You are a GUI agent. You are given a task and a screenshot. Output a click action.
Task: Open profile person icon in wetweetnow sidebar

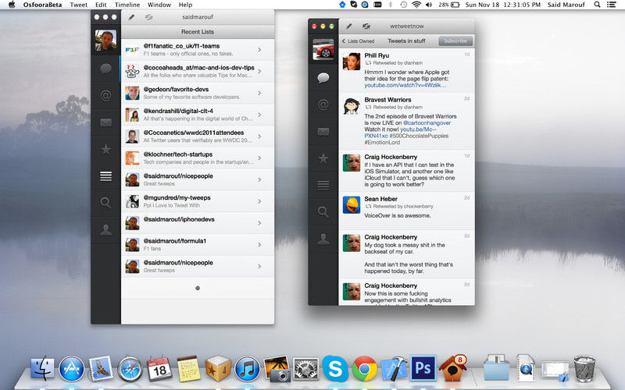(323, 239)
